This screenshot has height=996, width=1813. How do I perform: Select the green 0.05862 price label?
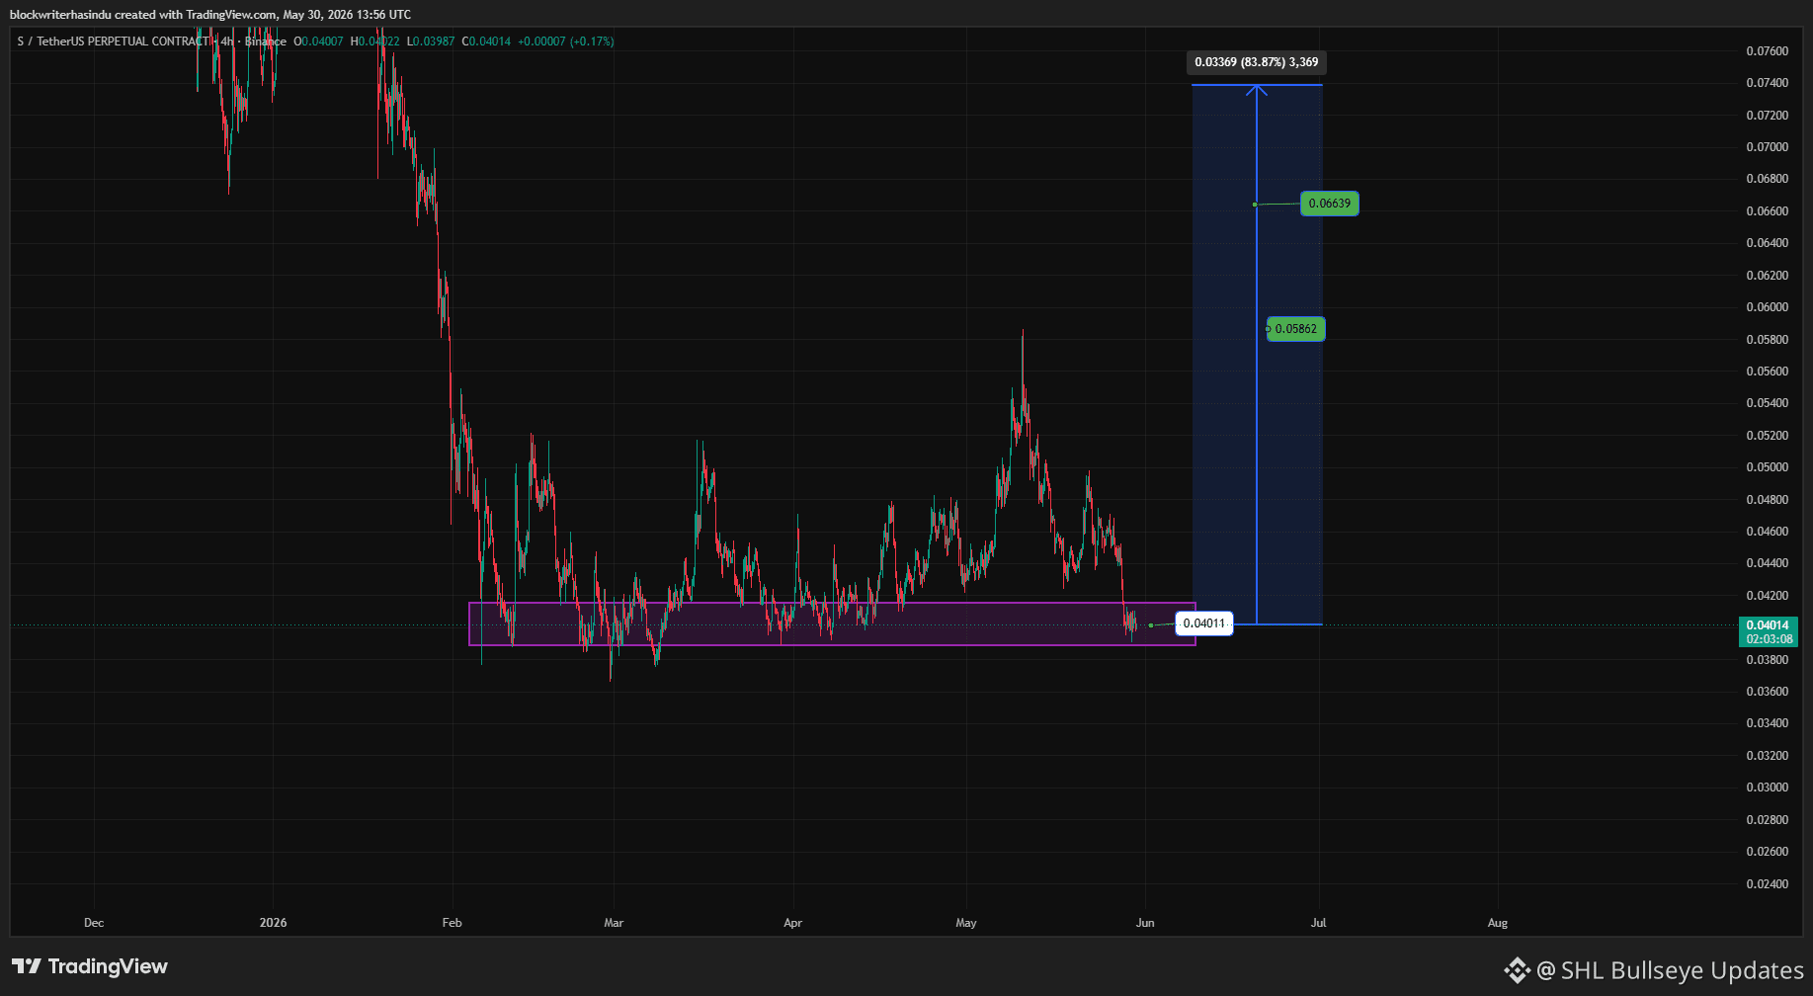(x=1295, y=329)
